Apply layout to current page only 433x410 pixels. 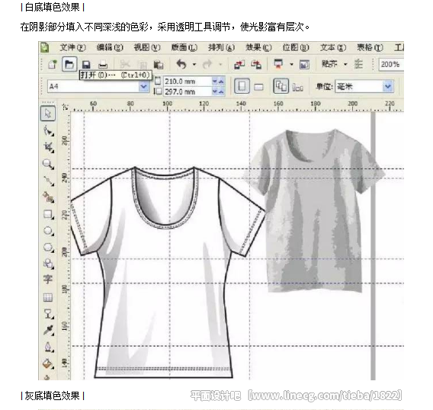coord(297,88)
